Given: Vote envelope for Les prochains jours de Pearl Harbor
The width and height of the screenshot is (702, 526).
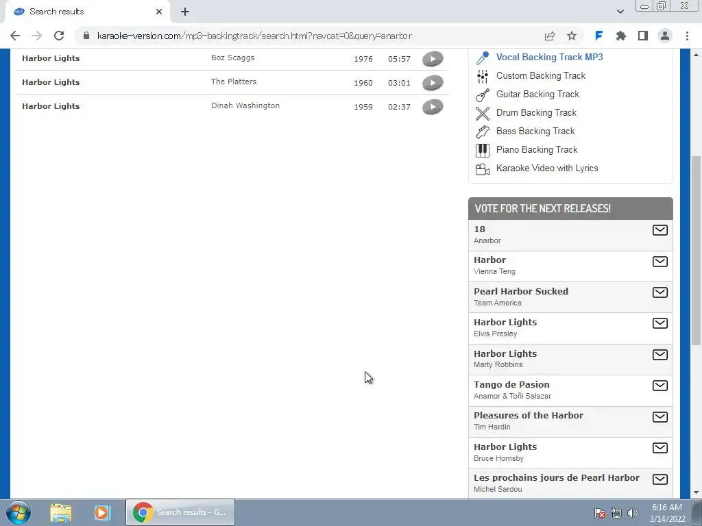Looking at the screenshot, I should coord(660,479).
